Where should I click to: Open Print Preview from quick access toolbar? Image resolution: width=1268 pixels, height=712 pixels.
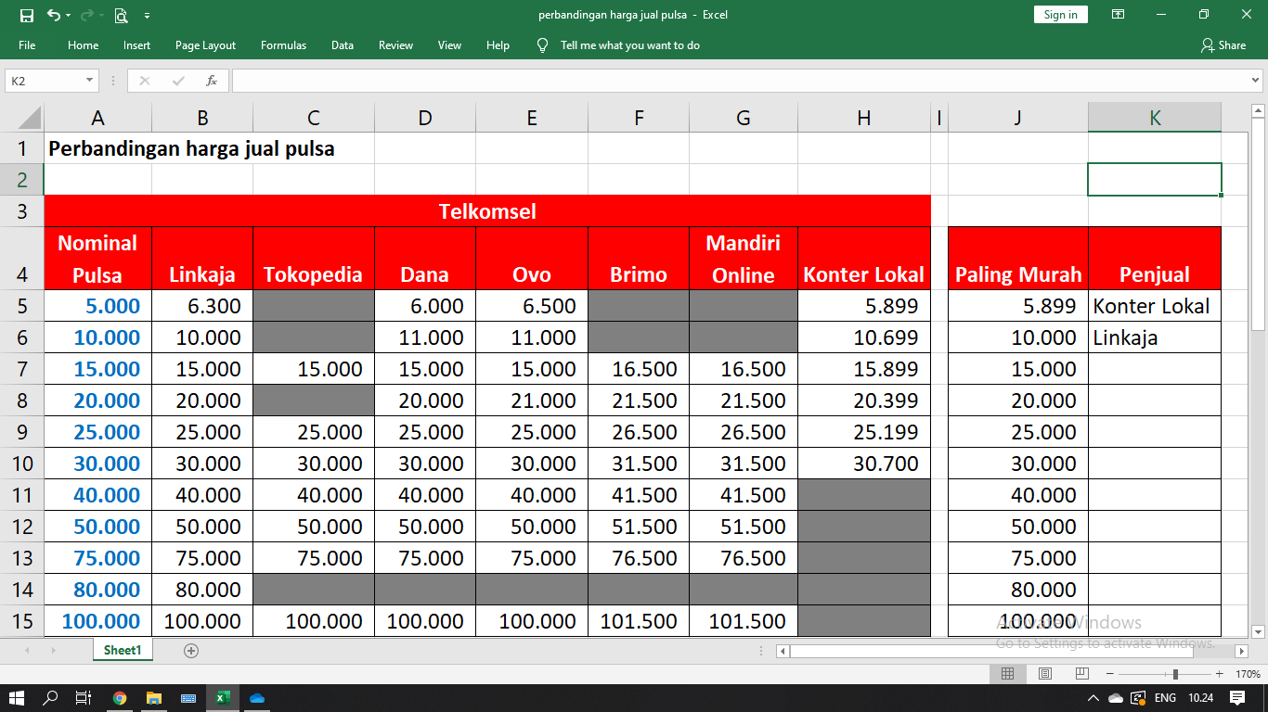[121, 15]
